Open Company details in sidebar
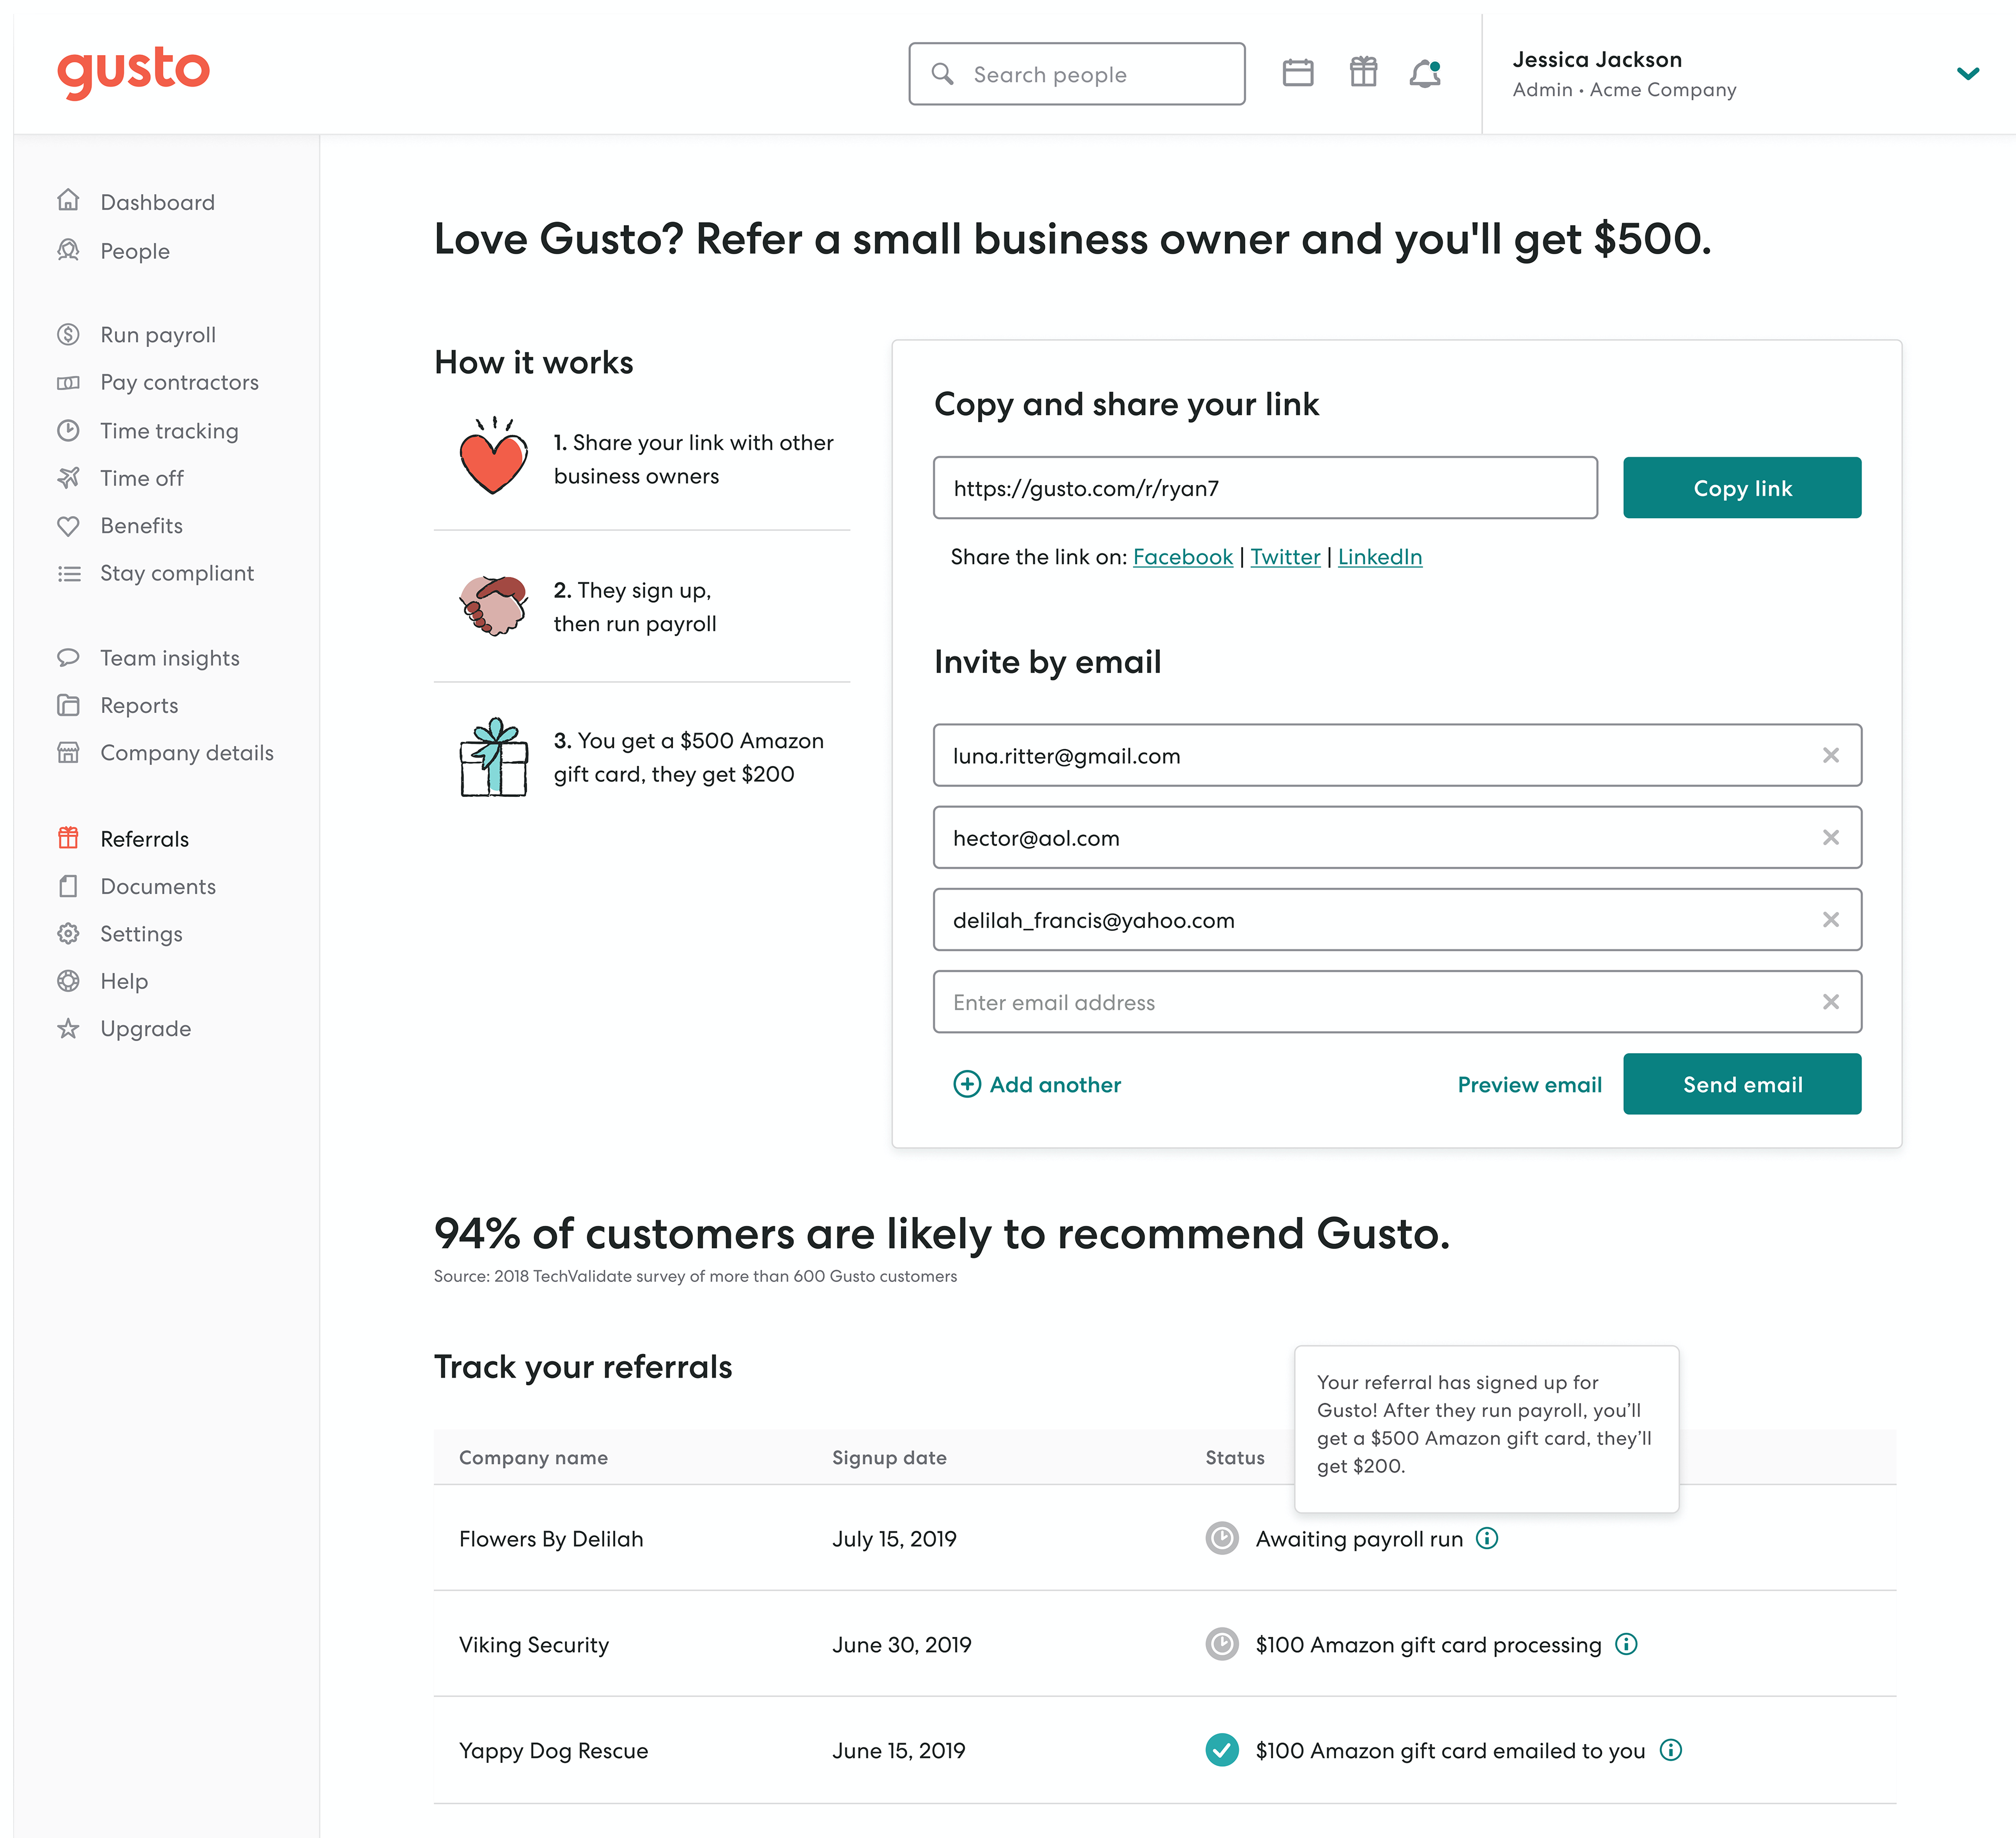2016x1838 pixels. click(186, 753)
